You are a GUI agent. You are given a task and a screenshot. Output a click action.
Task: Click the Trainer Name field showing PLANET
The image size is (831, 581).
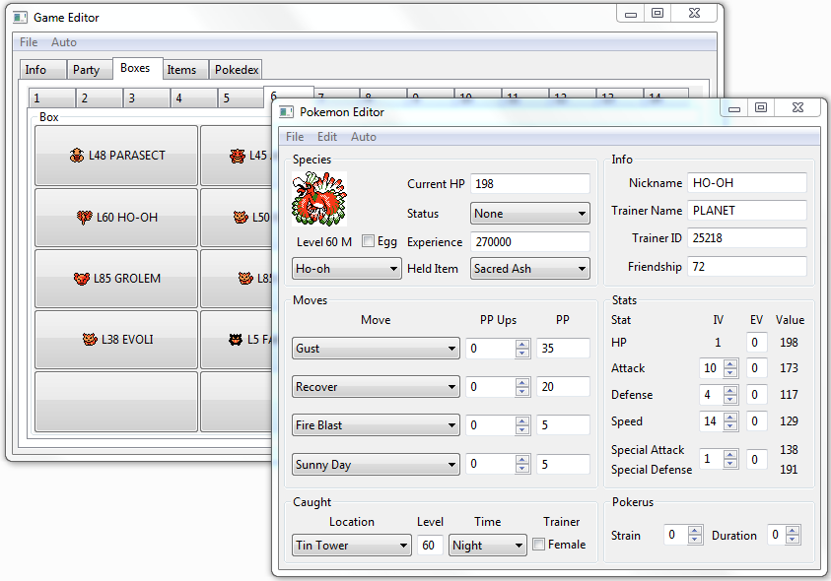coord(747,211)
